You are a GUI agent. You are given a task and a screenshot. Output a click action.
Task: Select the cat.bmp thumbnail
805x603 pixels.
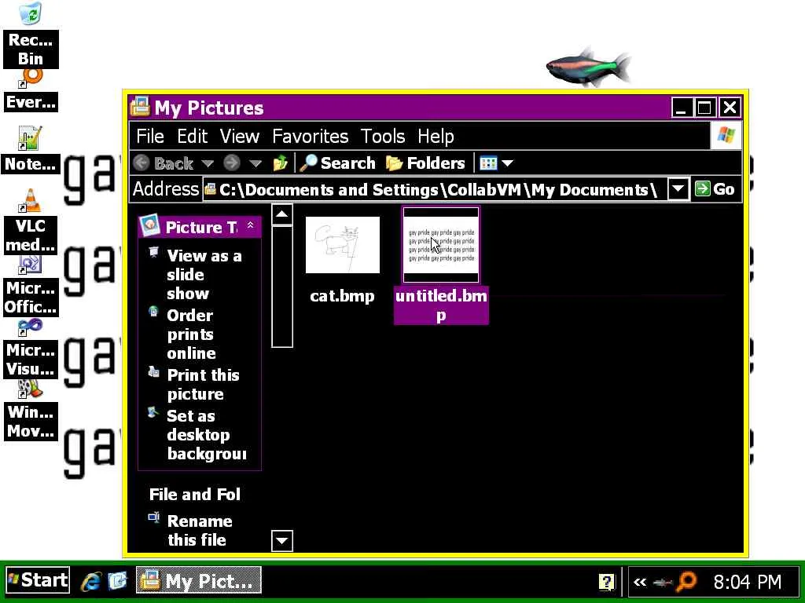[x=343, y=245]
